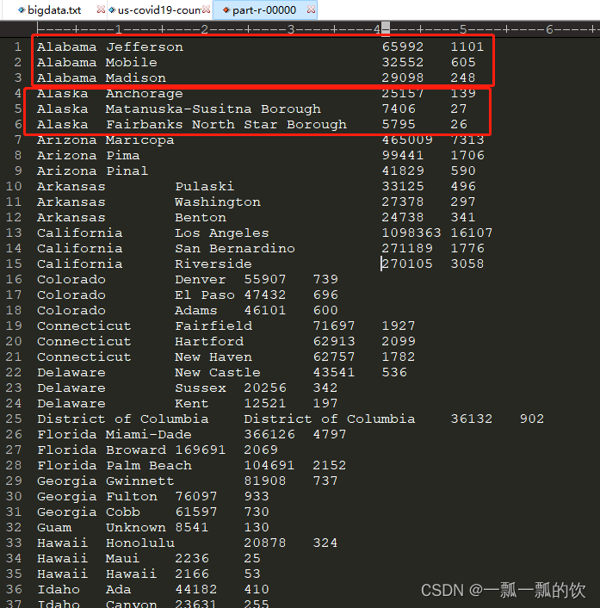Close the part-r-00000 tab

pyautogui.click(x=311, y=9)
